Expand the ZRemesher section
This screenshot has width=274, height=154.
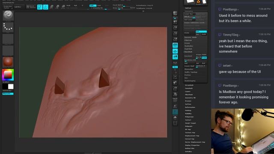[189, 69]
